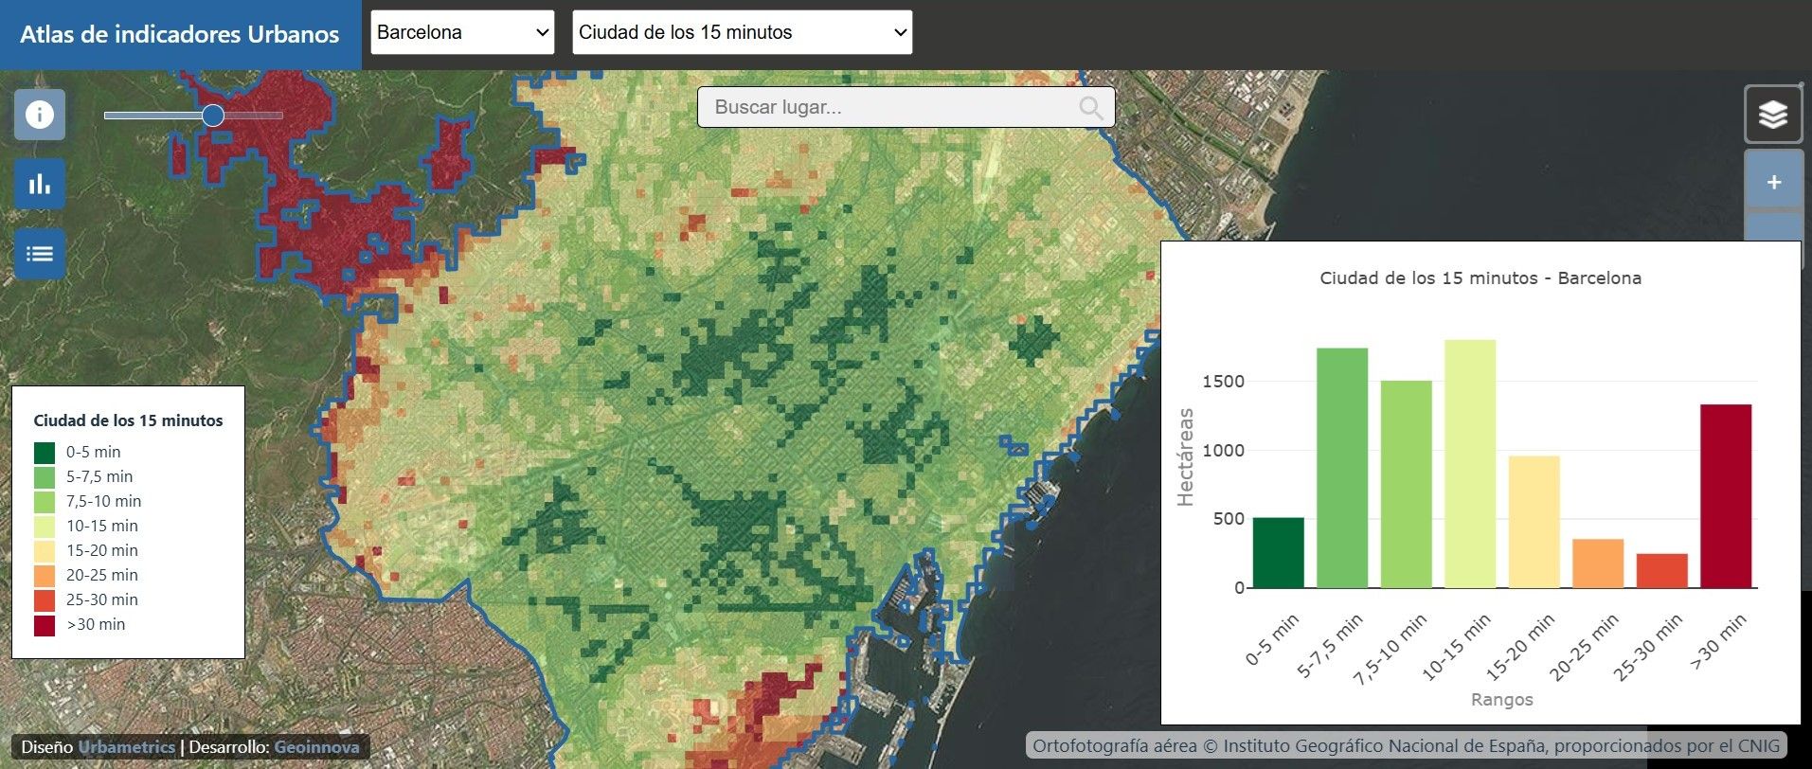Toggle the legend list icon
Viewport: 1812px width, 769px height.
tap(40, 253)
